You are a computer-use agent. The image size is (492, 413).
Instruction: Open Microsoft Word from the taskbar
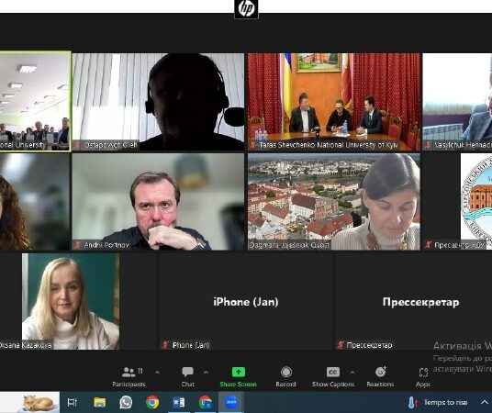(179, 402)
